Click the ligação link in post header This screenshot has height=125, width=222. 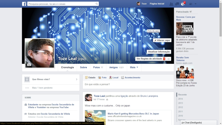pos(124,96)
